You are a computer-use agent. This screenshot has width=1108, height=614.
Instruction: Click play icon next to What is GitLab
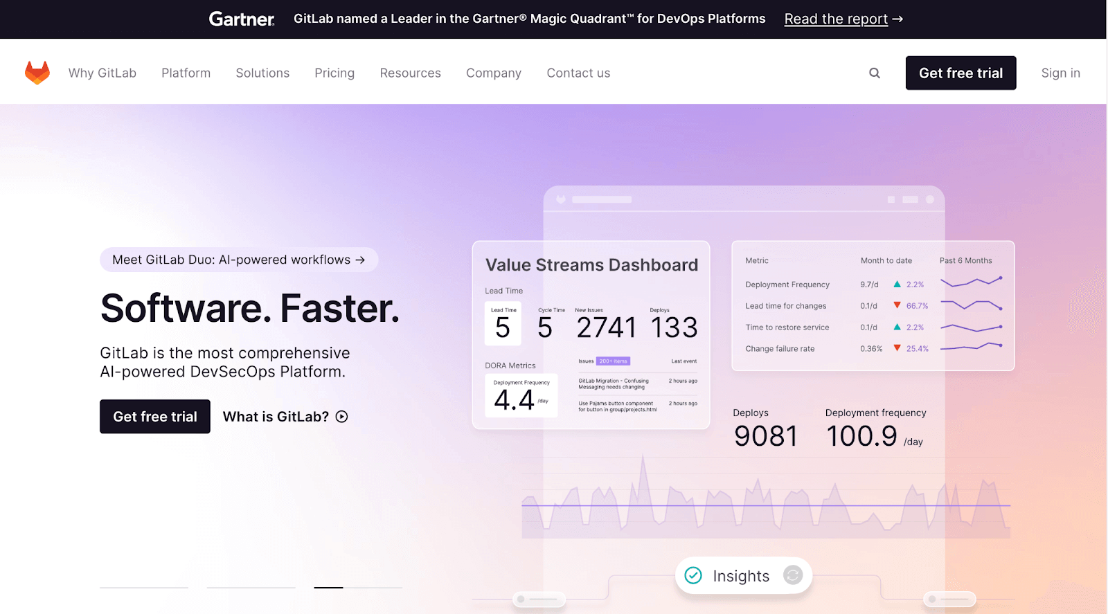point(341,417)
